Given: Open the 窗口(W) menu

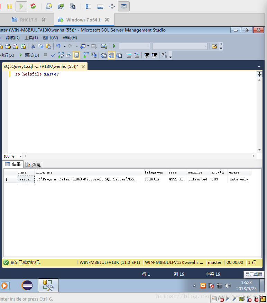Looking at the screenshot, I should [50, 38].
